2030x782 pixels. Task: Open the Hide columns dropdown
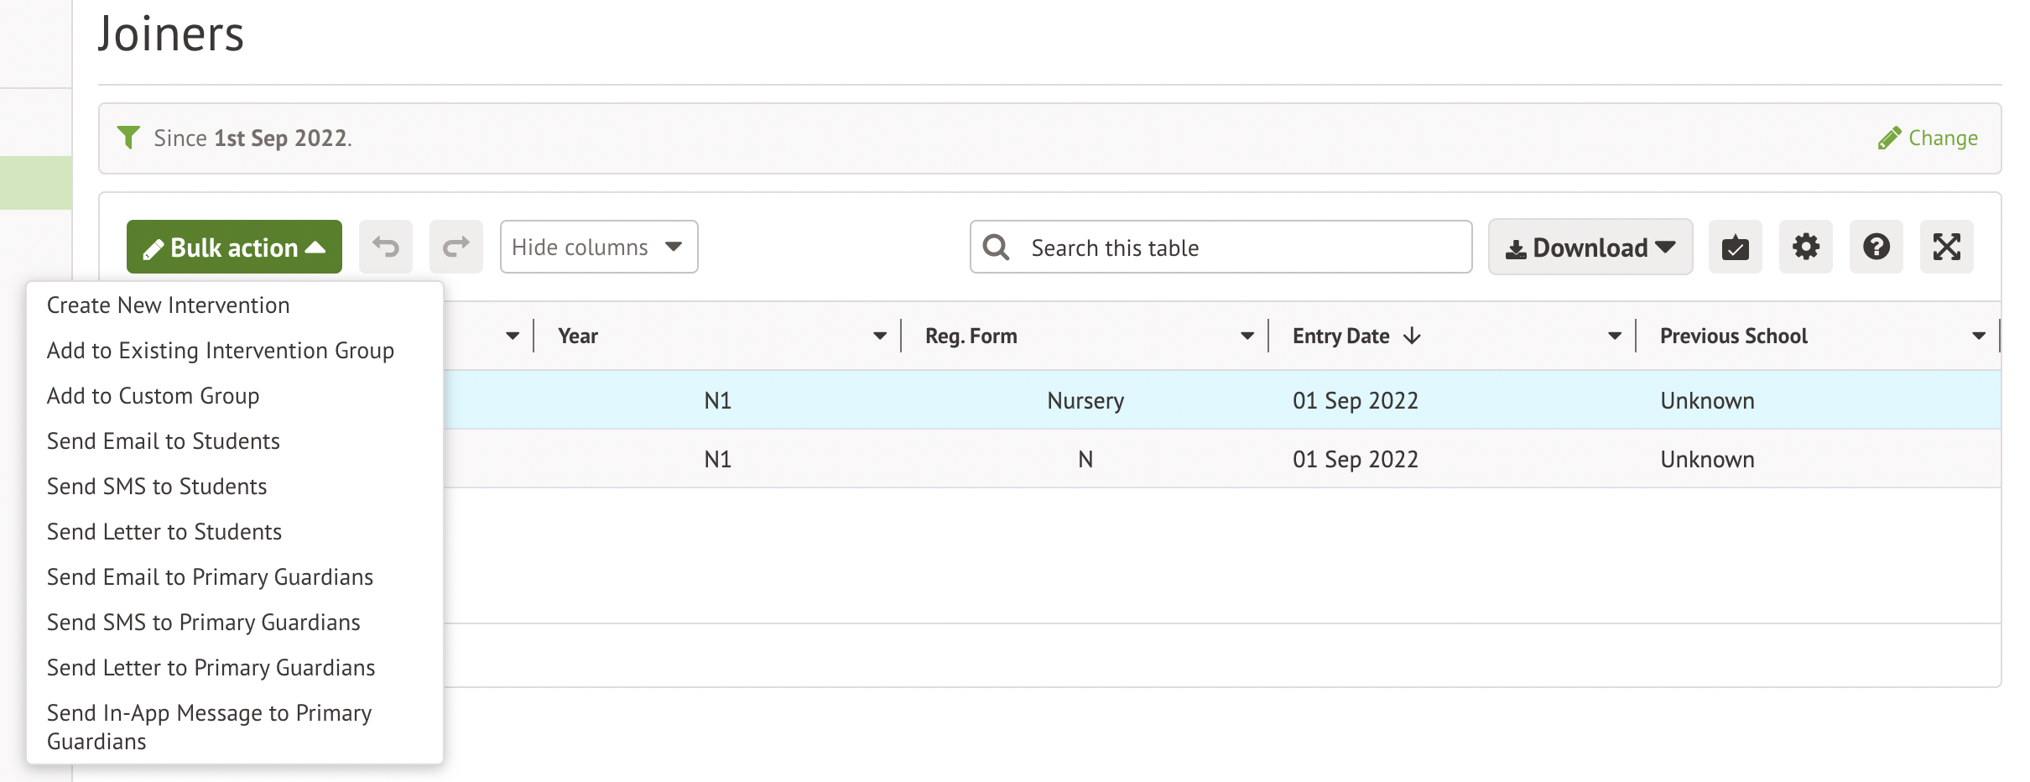click(x=598, y=247)
